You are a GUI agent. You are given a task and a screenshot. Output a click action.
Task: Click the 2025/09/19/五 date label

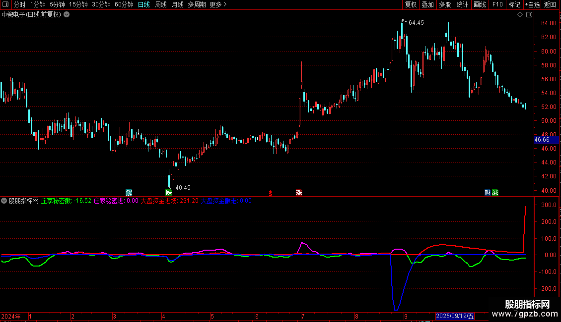click(455, 316)
